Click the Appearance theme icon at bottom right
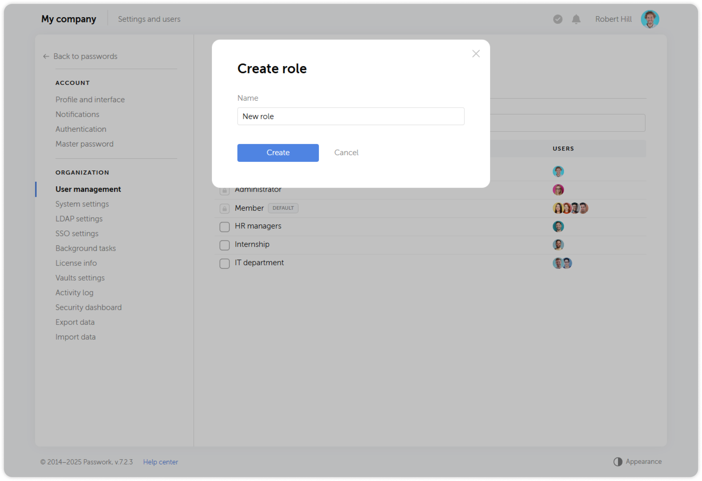Image resolution: width=702 pixels, height=481 pixels. pyautogui.click(x=617, y=461)
